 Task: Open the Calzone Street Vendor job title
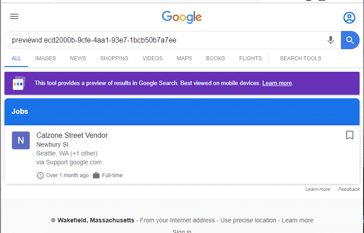(72, 135)
